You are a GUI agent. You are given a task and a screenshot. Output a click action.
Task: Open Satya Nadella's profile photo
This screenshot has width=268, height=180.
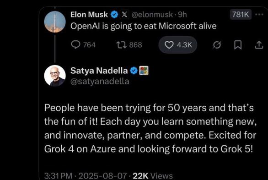pyautogui.click(x=55, y=76)
